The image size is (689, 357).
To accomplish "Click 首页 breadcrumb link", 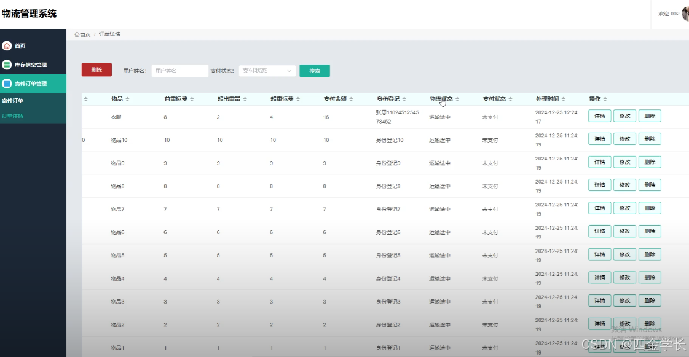I will pyautogui.click(x=85, y=34).
